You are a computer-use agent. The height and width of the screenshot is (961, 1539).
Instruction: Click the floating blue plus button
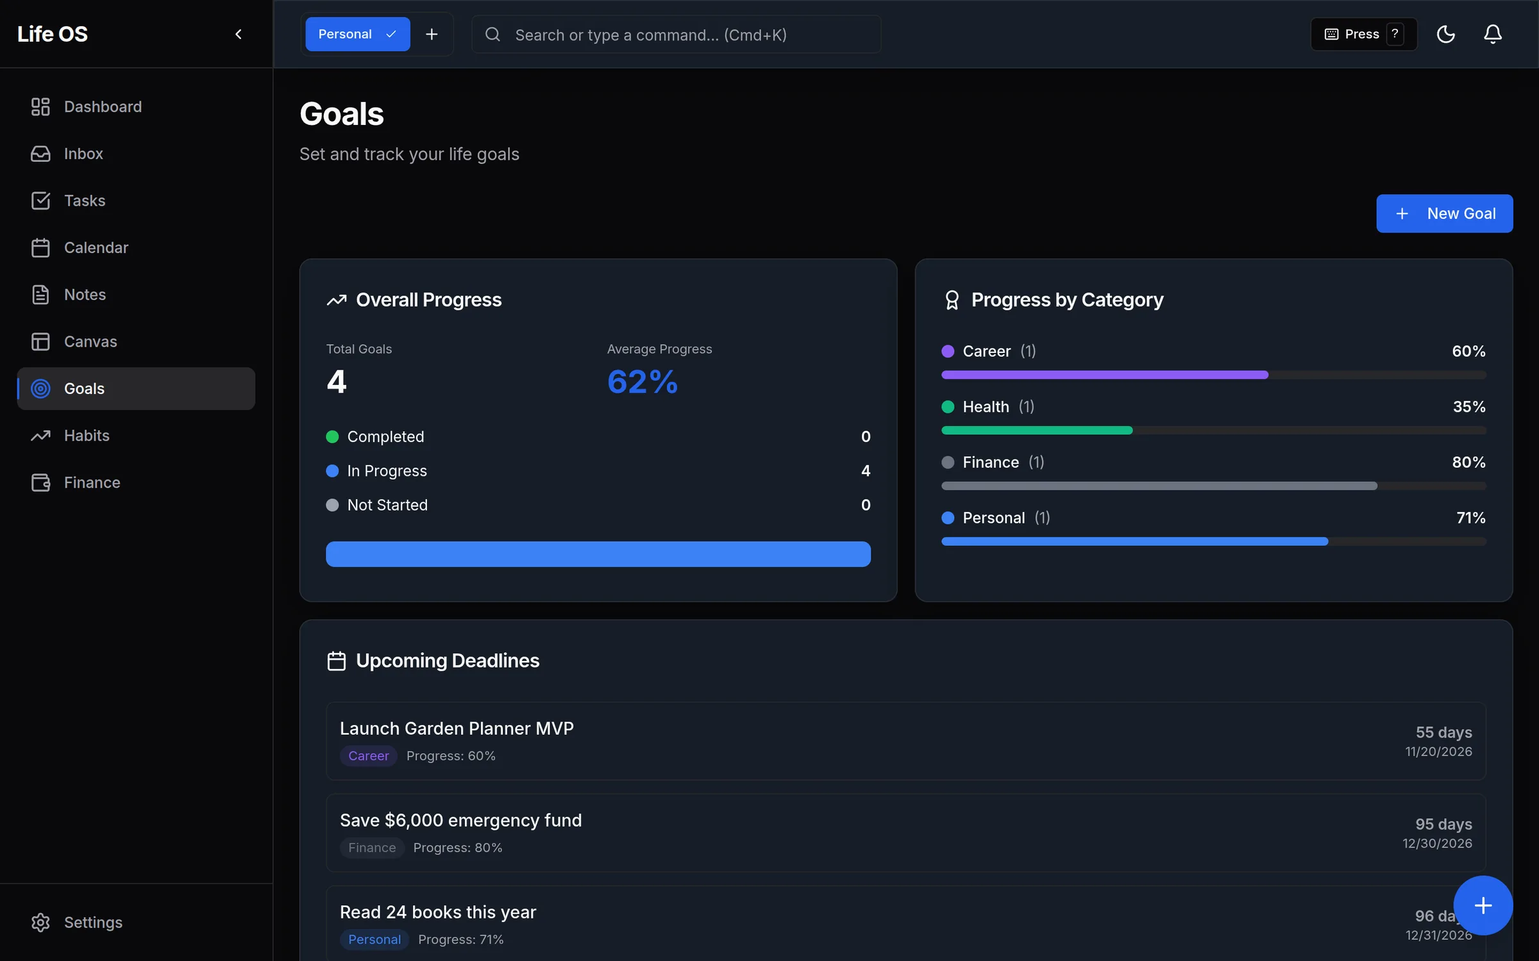pos(1483,905)
